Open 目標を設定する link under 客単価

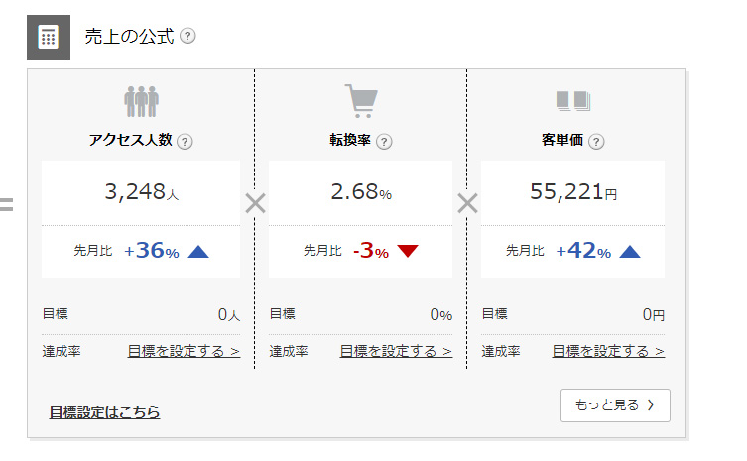click(608, 352)
